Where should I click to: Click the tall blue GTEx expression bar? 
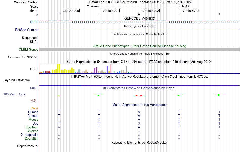coord(107,70)
